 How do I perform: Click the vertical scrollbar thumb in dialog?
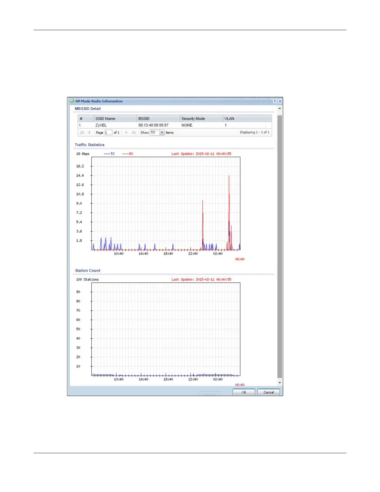coord(279,245)
